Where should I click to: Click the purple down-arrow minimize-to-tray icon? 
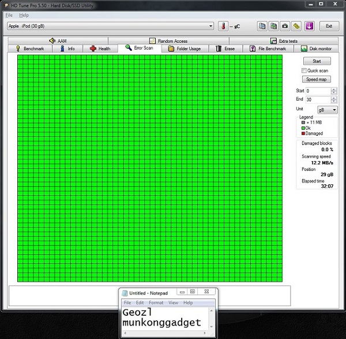(309, 26)
